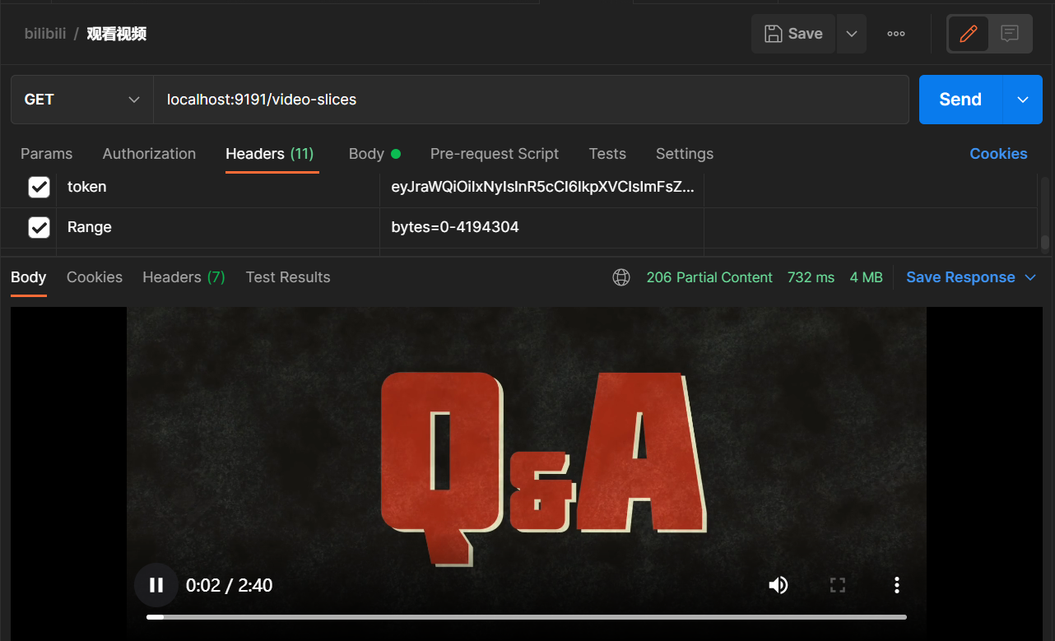Viewport: 1055px width, 641px height.
Task: Open the Authorization tab
Action: [x=149, y=154]
